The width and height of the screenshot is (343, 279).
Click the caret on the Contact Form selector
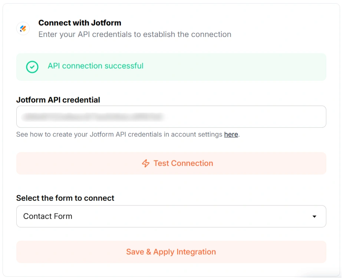315,216
